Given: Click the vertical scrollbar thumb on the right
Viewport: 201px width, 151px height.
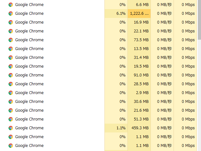Looking at the screenshot, I should click(199, 20).
